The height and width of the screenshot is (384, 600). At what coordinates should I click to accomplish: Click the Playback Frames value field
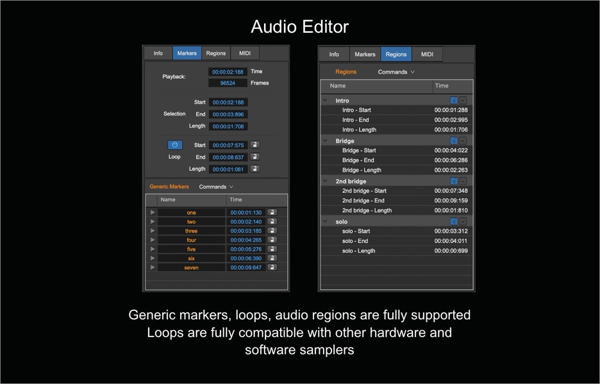coord(228,83)
